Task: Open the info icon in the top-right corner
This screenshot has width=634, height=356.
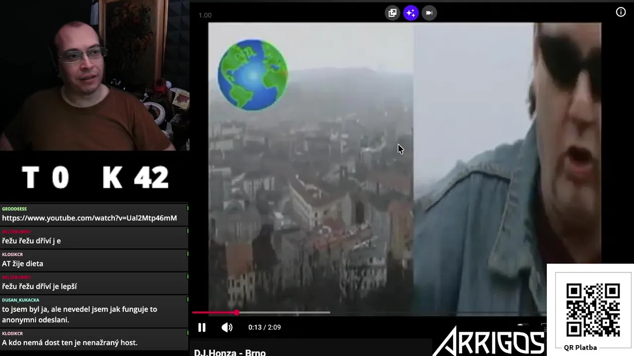Action: [621, 12]
